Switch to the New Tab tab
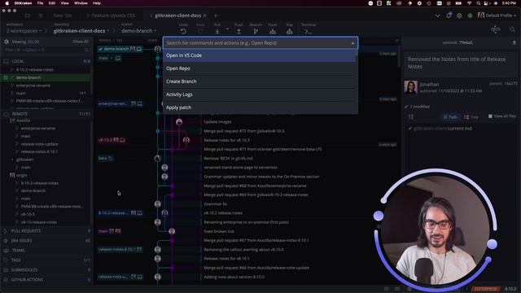The image size is (521, 293). pyautogui.click(x=63, y=15)
